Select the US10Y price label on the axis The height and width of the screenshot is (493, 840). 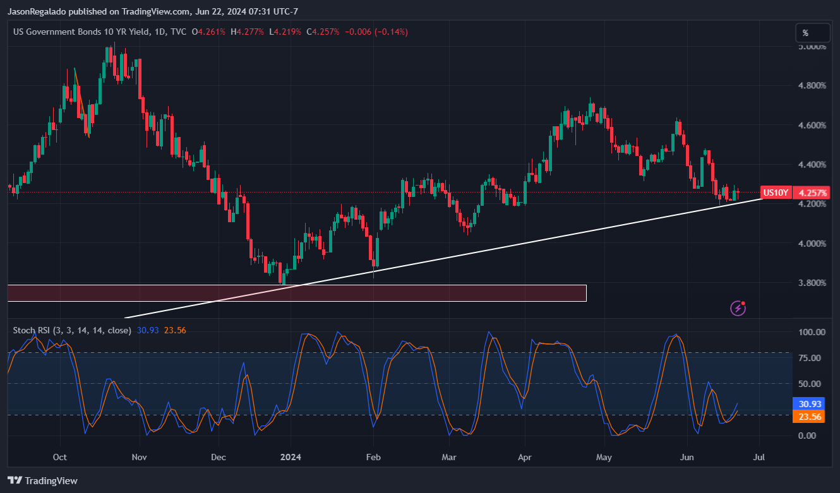click(776, 193)
